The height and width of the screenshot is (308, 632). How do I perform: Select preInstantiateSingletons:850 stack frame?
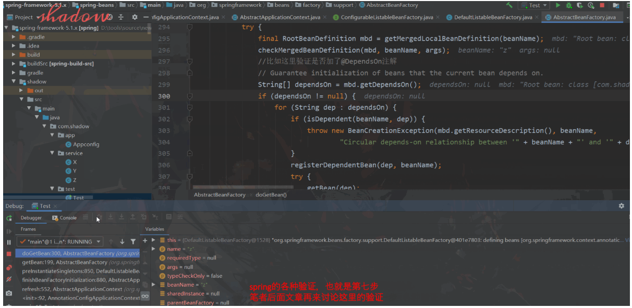tap(78, 271)
